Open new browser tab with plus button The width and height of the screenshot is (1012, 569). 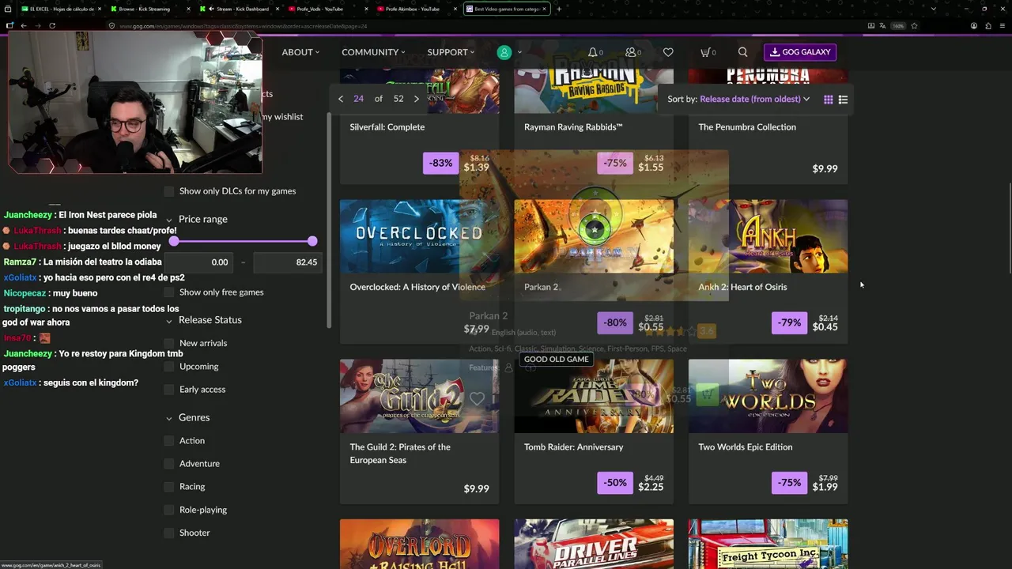pyautogui.click(x=559, y=9)
